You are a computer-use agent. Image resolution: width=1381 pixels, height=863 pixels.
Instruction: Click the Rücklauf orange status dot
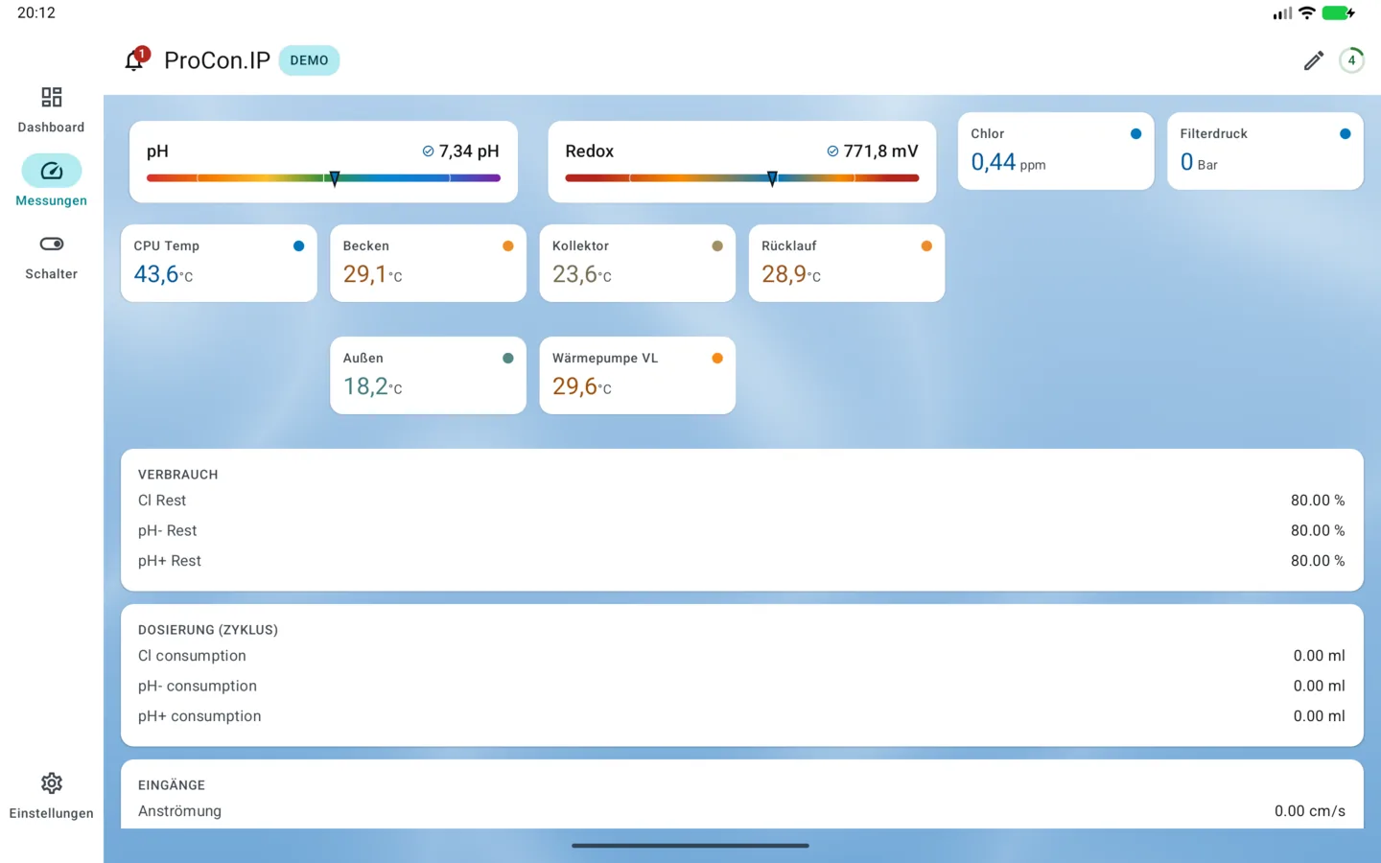[926, 246]
